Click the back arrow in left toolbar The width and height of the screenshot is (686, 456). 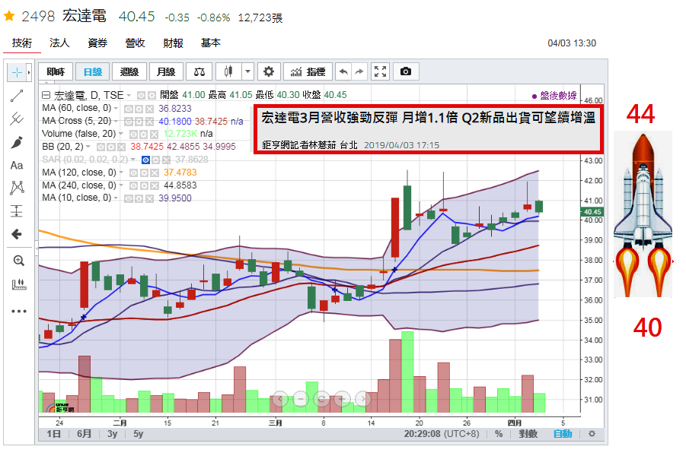click(17, 234)
